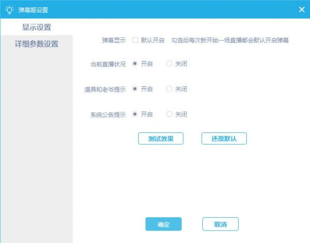Click the 当前直播状况 label
310x243 pixels.
108,64
